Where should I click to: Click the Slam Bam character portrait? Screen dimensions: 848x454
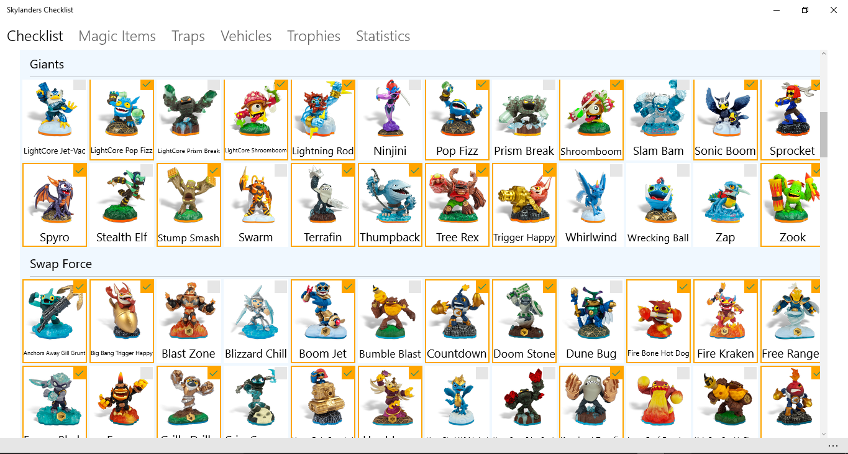tap(658, 115)
